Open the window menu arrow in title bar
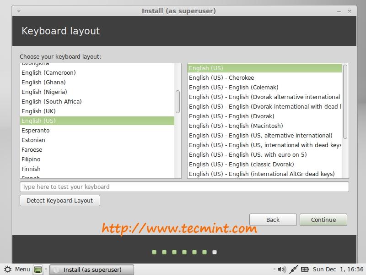Image resolution: width=366 pixels, height=275 pixels. (19, 11)
